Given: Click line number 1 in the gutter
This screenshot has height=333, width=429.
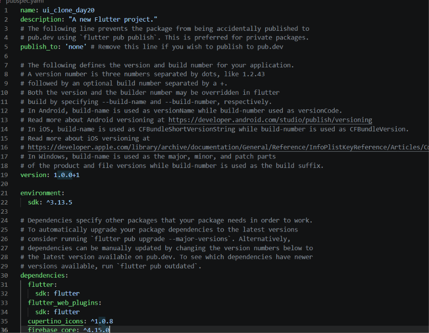Looking at the screenshot, I should click(6, 11).
